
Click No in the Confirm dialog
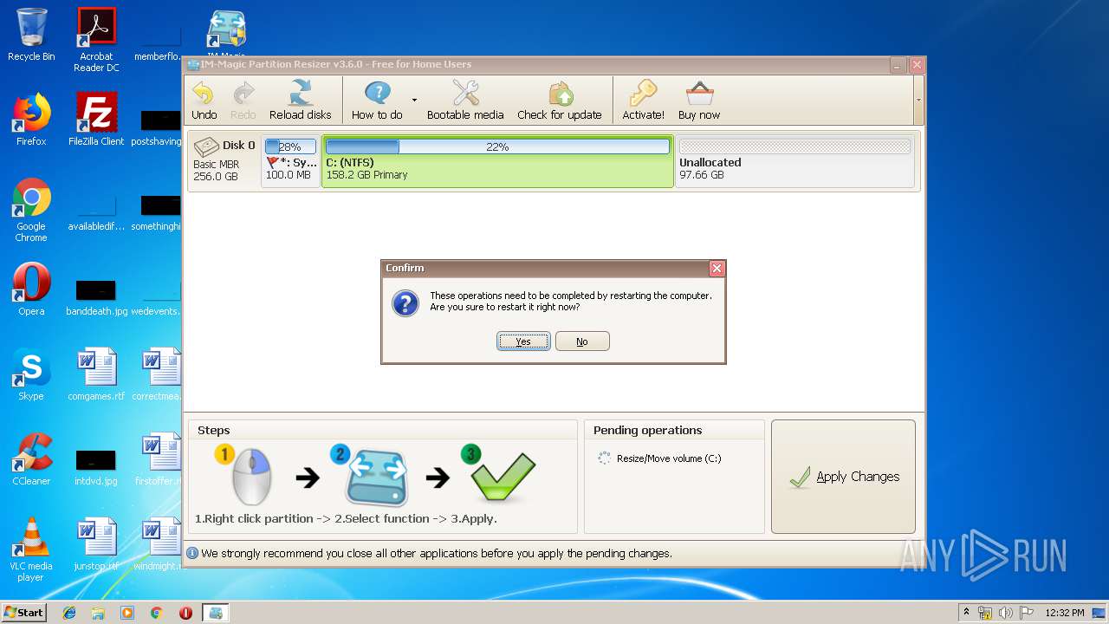pyautogui.click(x=582, y=341)
